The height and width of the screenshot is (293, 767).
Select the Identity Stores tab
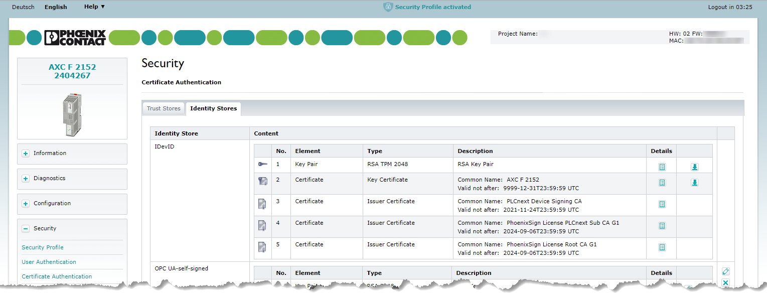pyautogui.click(x=213, y=109)
